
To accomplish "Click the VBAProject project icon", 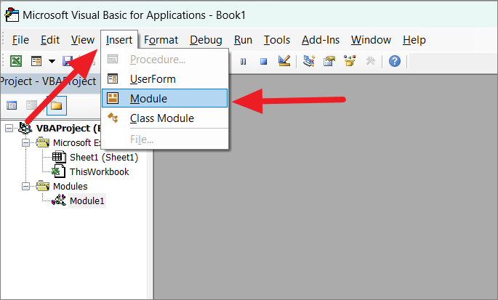I will click(25, 128).
